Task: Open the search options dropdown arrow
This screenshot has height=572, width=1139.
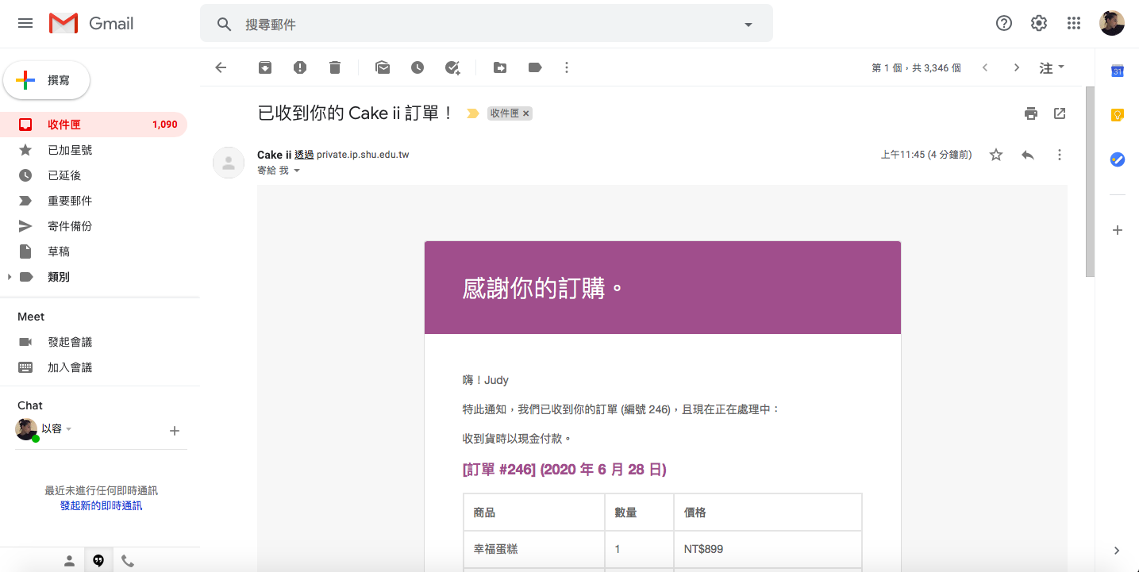Action: 748,25
